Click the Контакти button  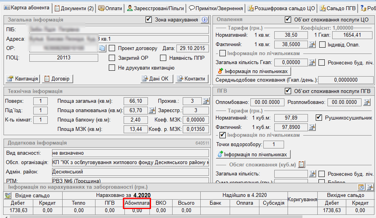click(x=191, y=79)
